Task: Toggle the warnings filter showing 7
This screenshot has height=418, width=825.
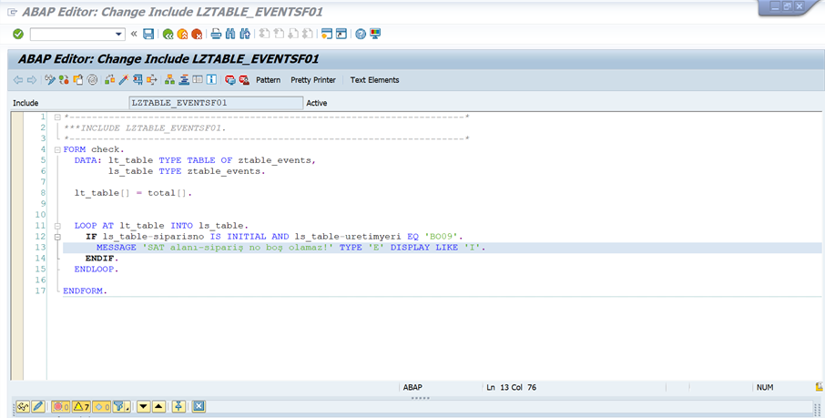Action: (80, 406)
